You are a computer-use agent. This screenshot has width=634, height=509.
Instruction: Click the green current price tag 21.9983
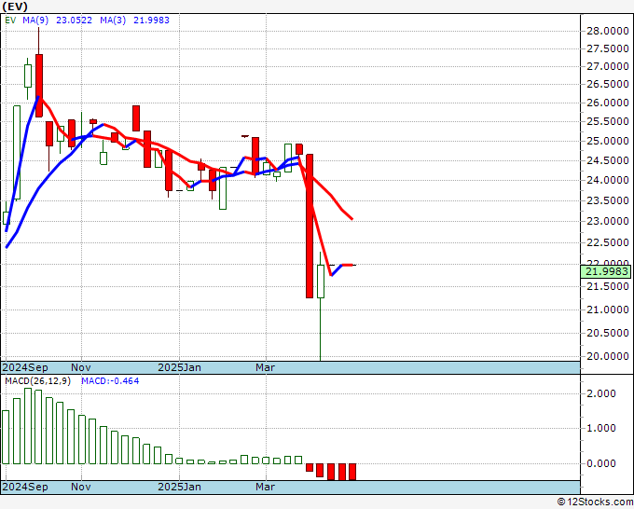[x=606, y=271]
